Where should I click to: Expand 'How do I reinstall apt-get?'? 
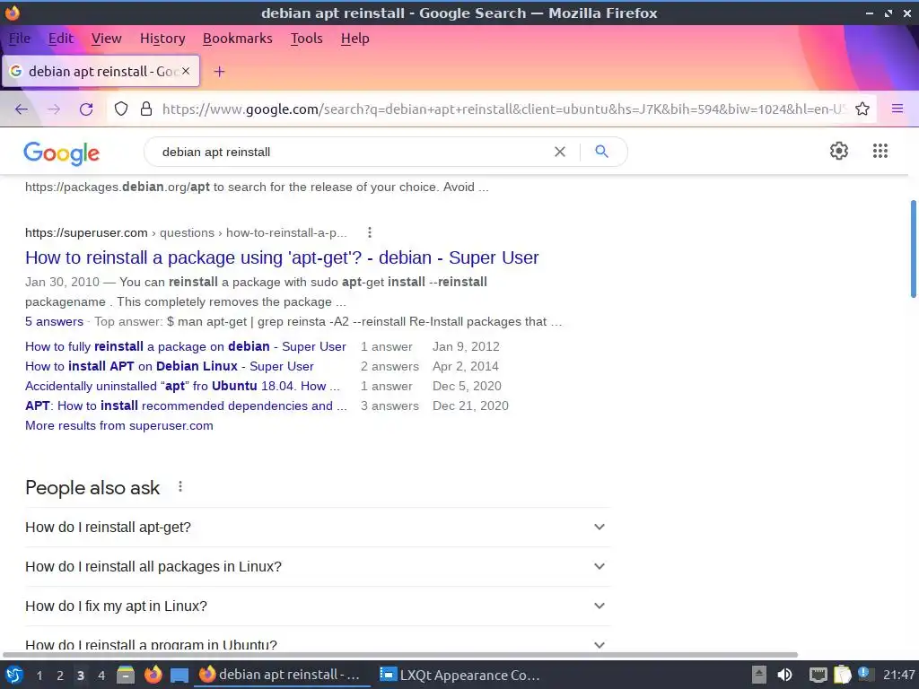tap(318, 528)
